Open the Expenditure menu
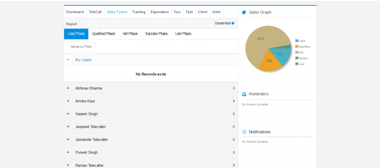The width and height of the screenshot is (380, 168). click(160, 12)
